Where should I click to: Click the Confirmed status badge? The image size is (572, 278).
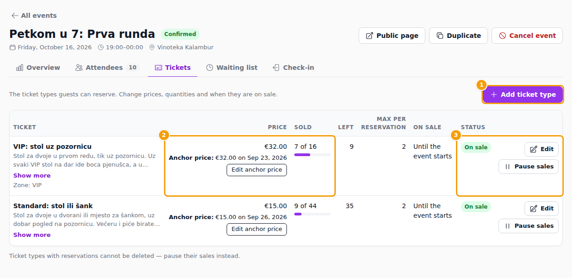pyautogui.click(x=180, y=34)
